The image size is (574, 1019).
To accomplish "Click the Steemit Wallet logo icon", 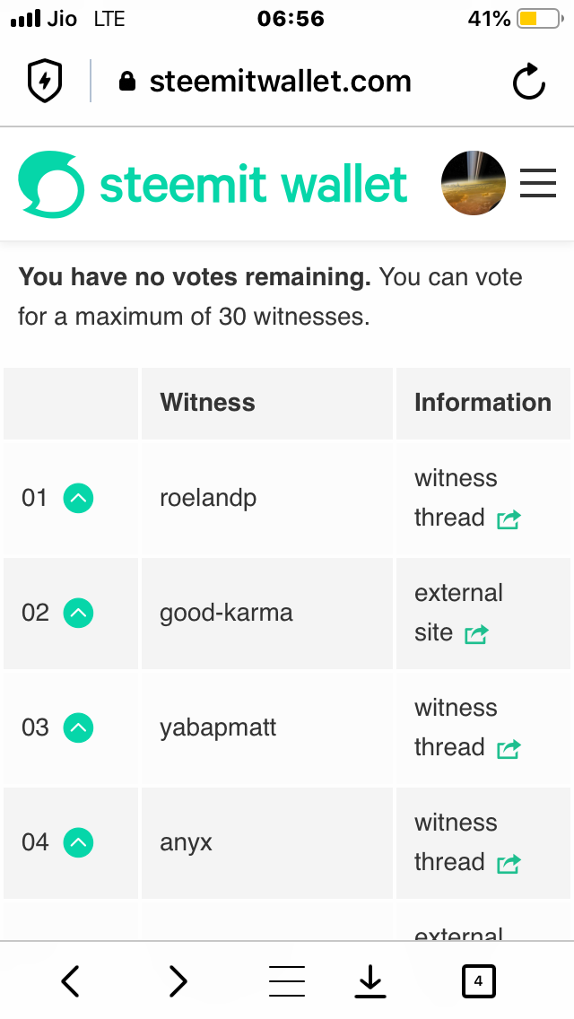I will point(51,184).
